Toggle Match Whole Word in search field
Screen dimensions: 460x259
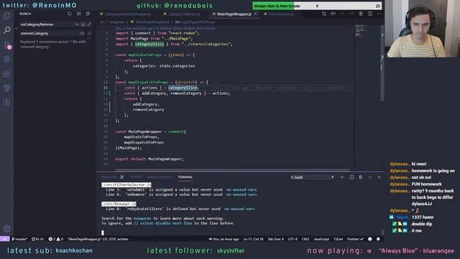pos(83,24)
